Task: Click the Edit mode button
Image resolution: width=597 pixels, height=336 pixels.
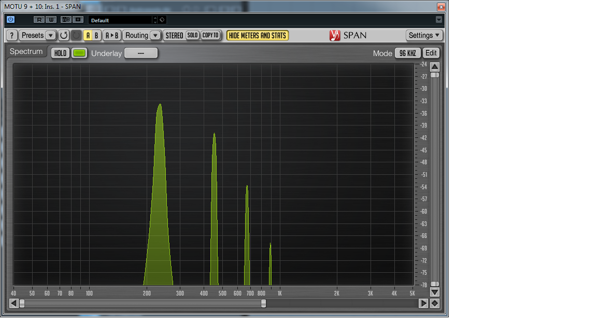Action: coord(431,53)
